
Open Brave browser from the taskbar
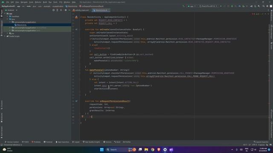pos(159,150)
